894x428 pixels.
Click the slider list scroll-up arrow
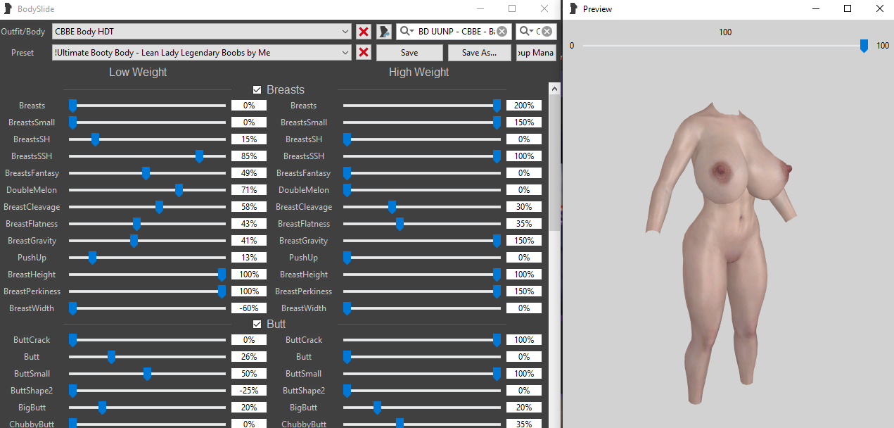point(554,89)
